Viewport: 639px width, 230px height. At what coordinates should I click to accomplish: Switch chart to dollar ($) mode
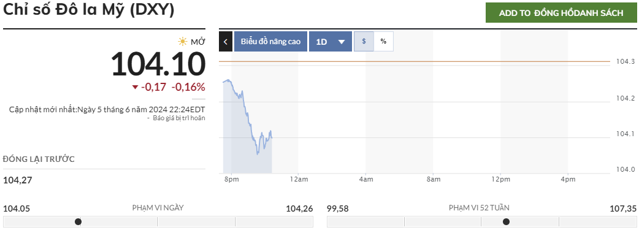tap(364, 42)
